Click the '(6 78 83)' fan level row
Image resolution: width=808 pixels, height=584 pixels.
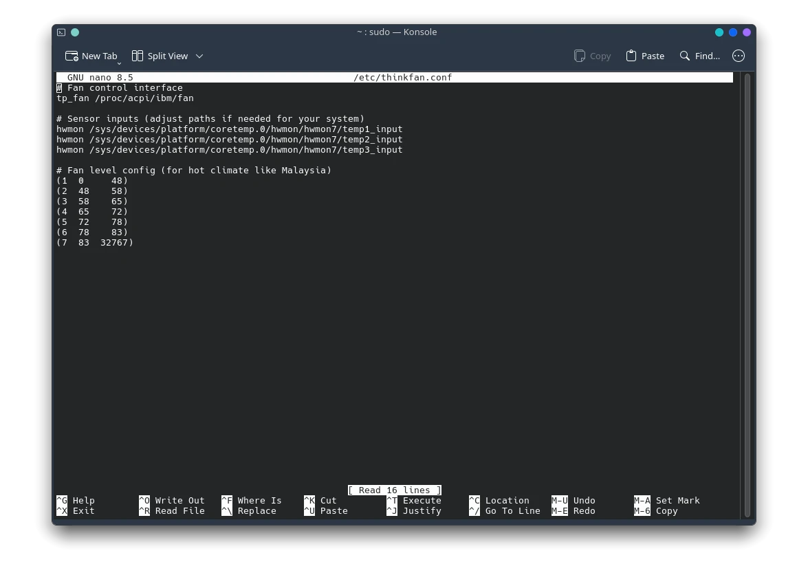pos(92,232)
